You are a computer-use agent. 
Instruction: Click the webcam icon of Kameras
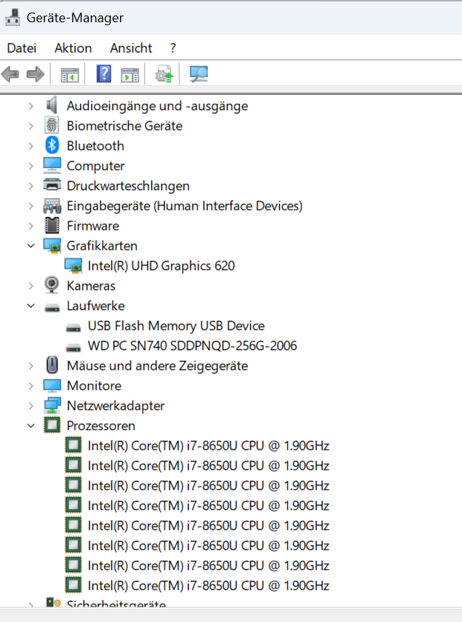pyautogui.click(x=52, y=285)
